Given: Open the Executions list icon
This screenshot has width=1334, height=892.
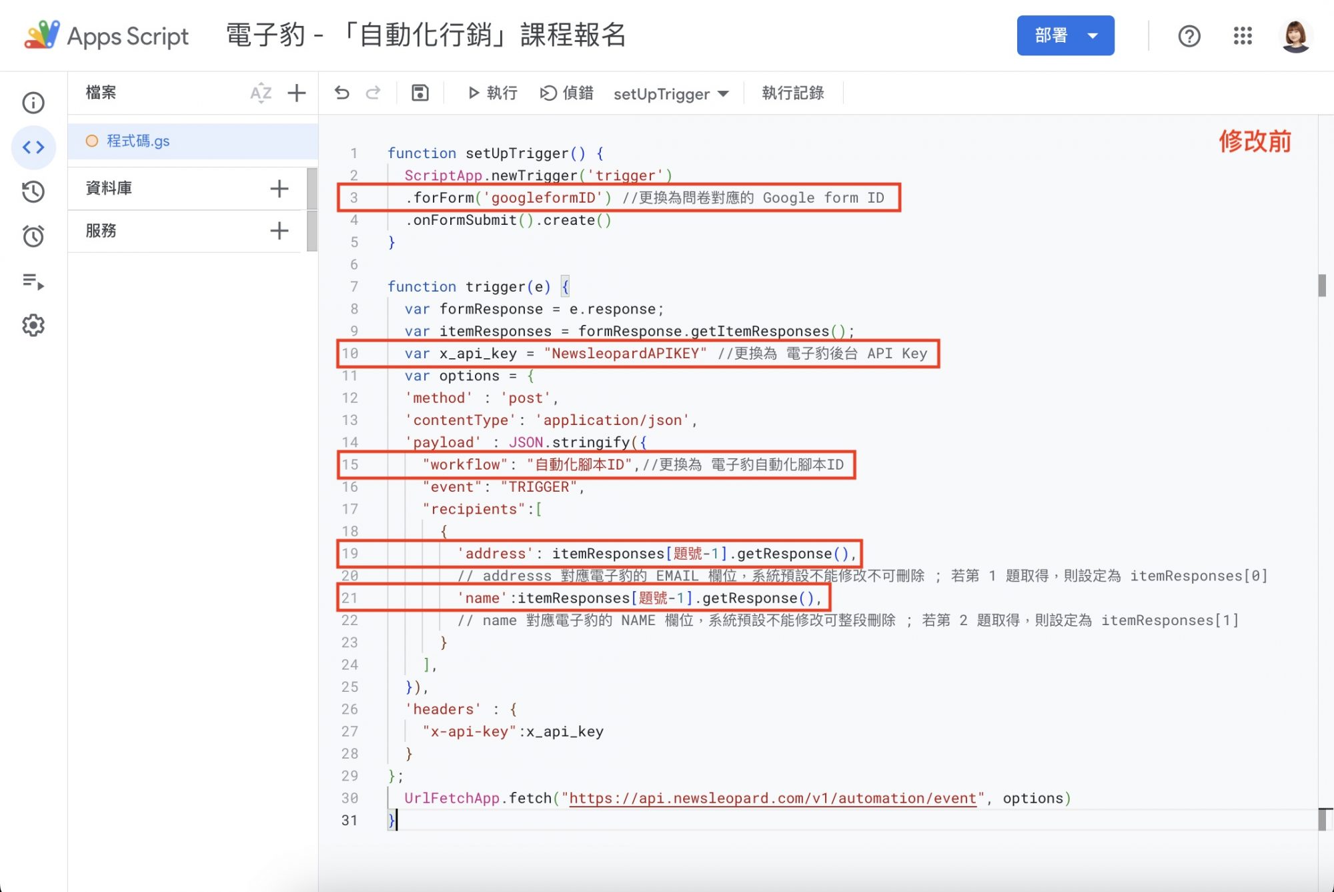Looking at the screenshot, I should point(33,281).
